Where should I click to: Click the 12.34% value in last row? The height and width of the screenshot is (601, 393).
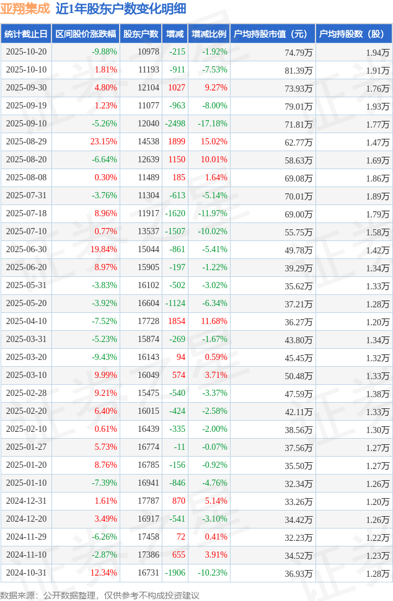click(104, 573)
